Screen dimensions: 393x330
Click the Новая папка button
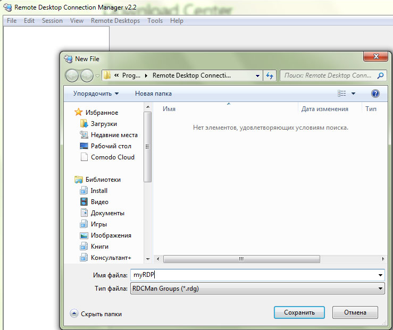point(153,94)
